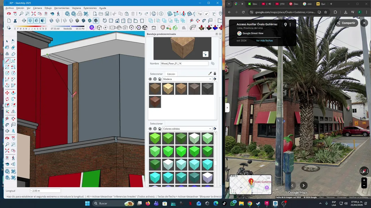Click Zoom in plus button in Street View
Viewport: 371px width, 208px height.
pyautogui.click(x=364, y=180)
